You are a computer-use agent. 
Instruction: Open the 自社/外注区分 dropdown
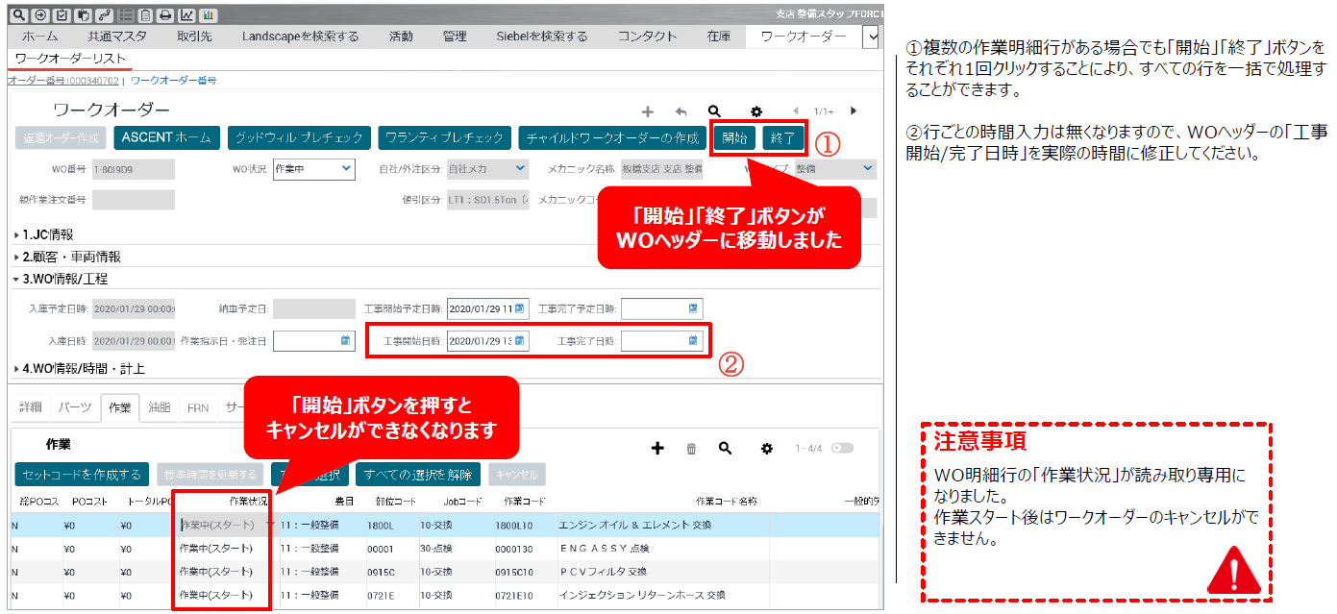488,169
